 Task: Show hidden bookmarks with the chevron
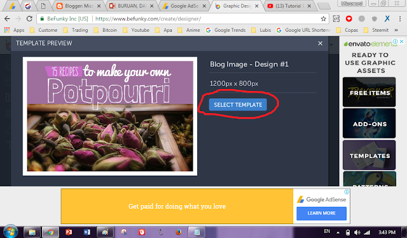[396, 30]
